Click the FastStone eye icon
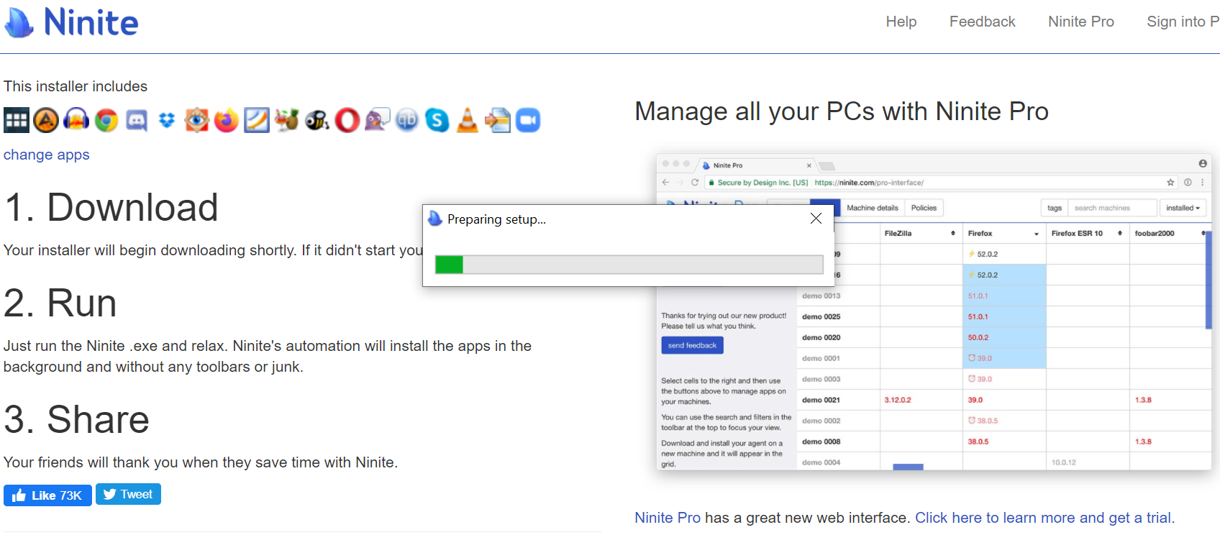Image resolution: width=1220 pixels, height=535 pixels. pyautogui.click(x=196, y=120)
